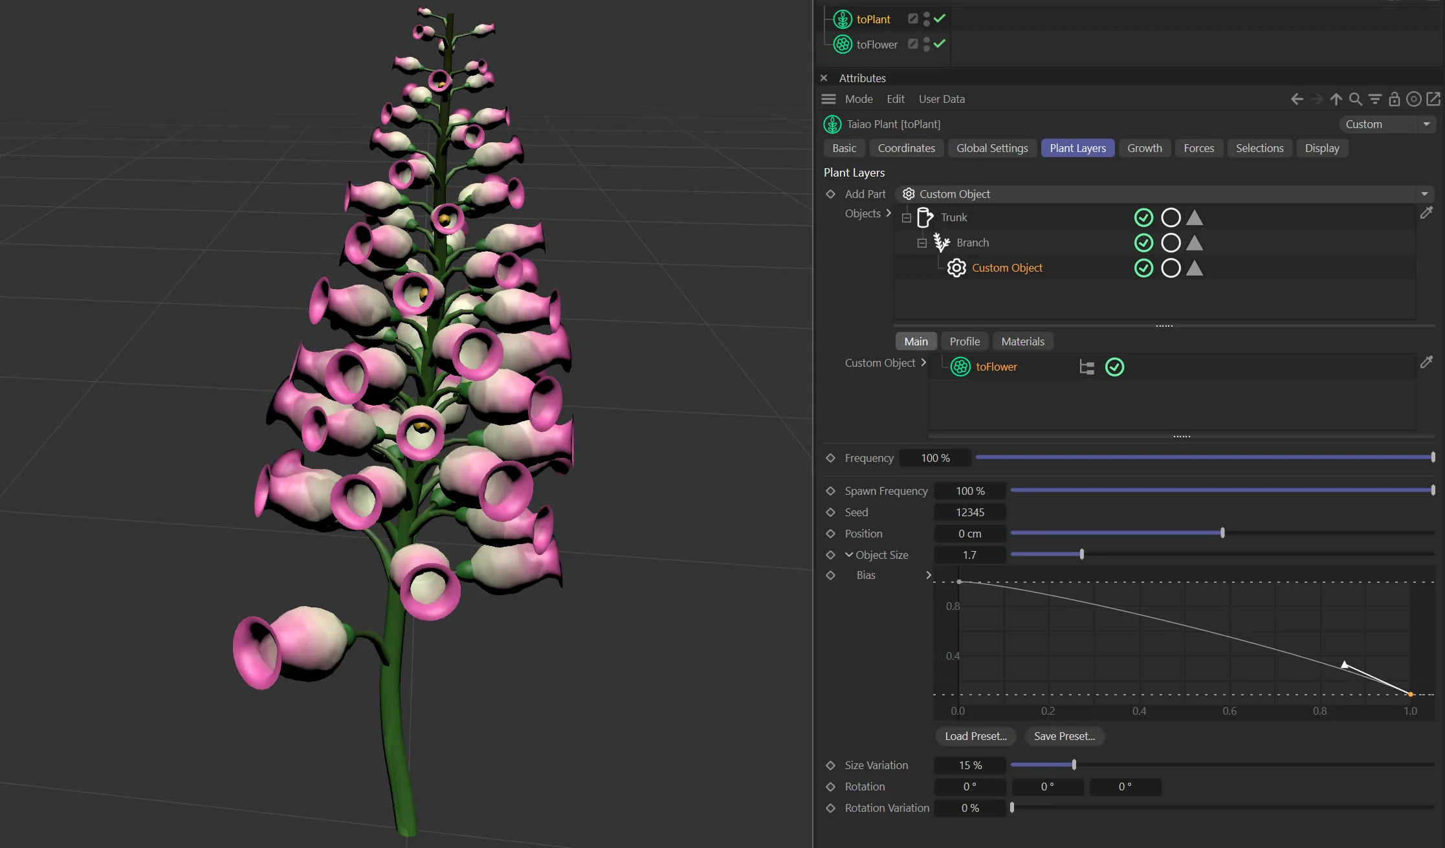Click the back arrow in Attributes toolbar
This screenshot has width=1445, height=848.
[x=1296, y=99]
